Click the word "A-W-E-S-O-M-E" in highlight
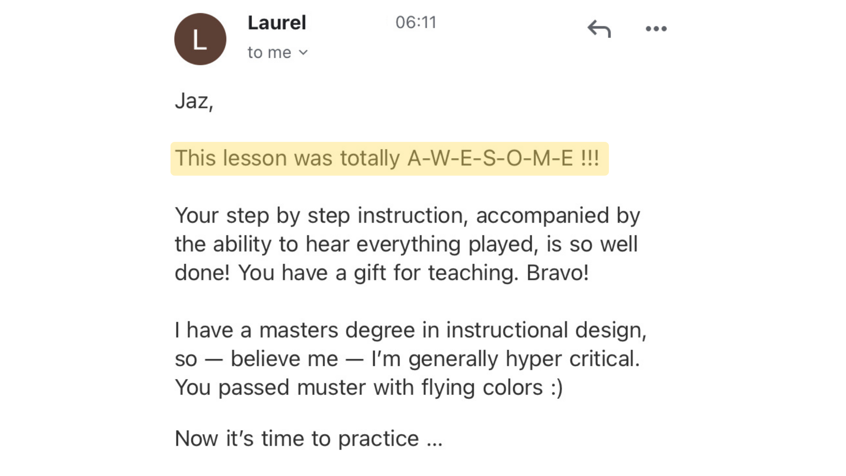The width and height of the screenshot is (846, 476). click(490, 158)
